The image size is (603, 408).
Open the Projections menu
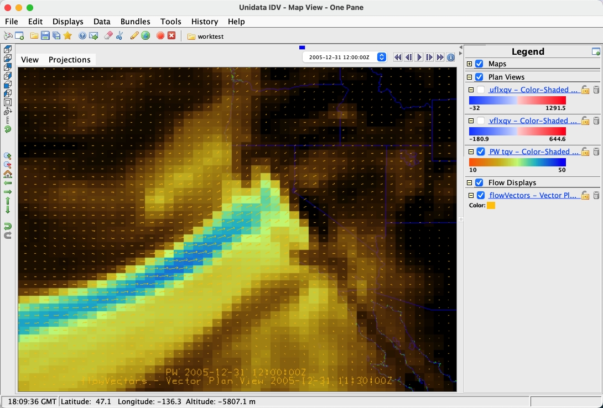[69, 60]
